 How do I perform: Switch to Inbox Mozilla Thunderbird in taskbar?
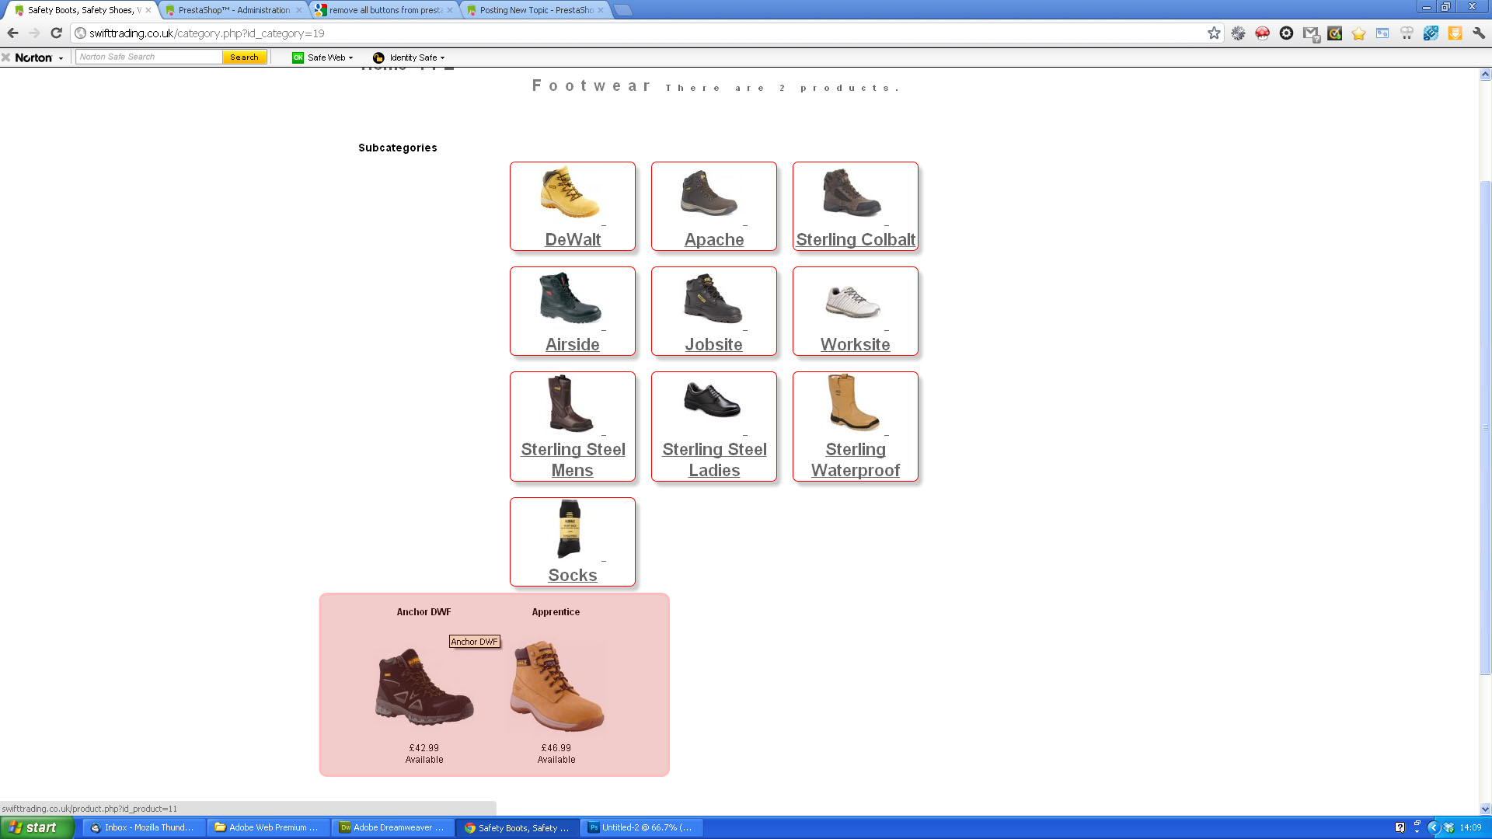(x=144, y=827)
